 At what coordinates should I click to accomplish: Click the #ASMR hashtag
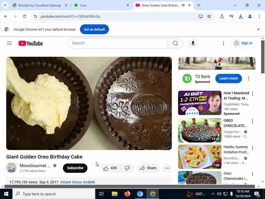[89, 182]
